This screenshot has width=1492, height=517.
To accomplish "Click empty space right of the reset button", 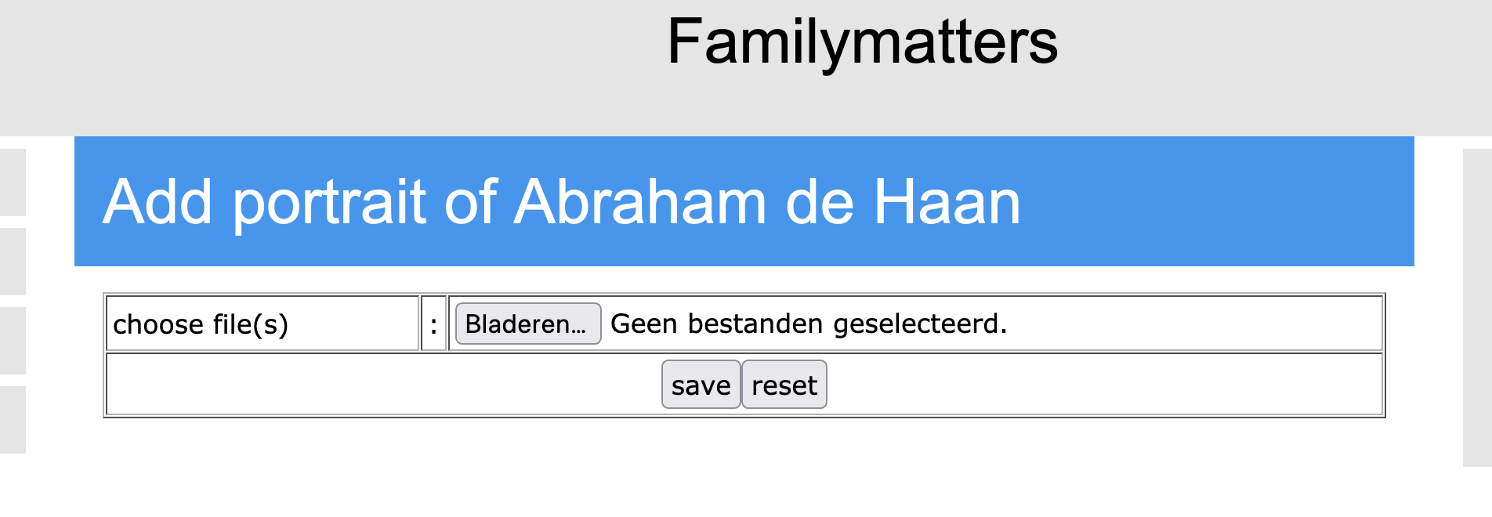I will [x=1097, y=385].
